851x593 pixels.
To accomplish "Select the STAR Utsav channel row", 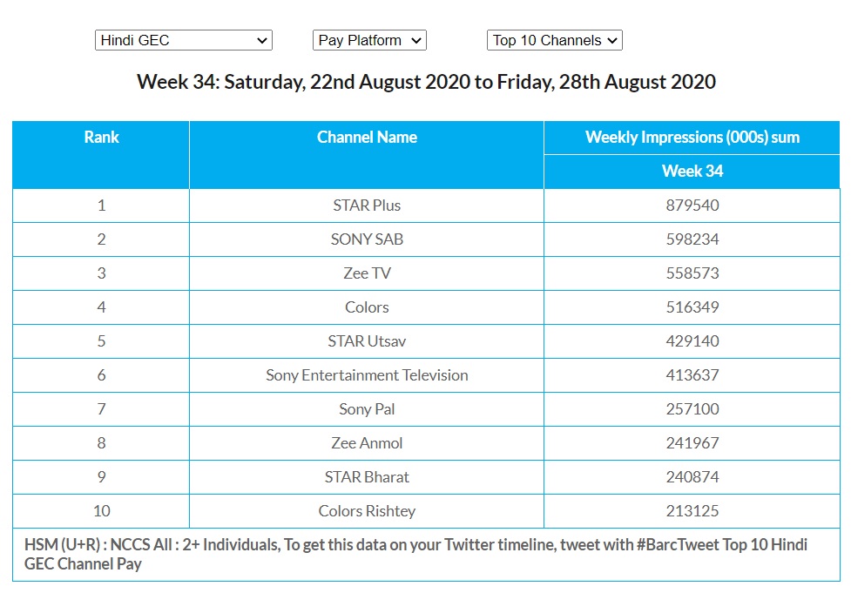I will (x=367, y=341).
